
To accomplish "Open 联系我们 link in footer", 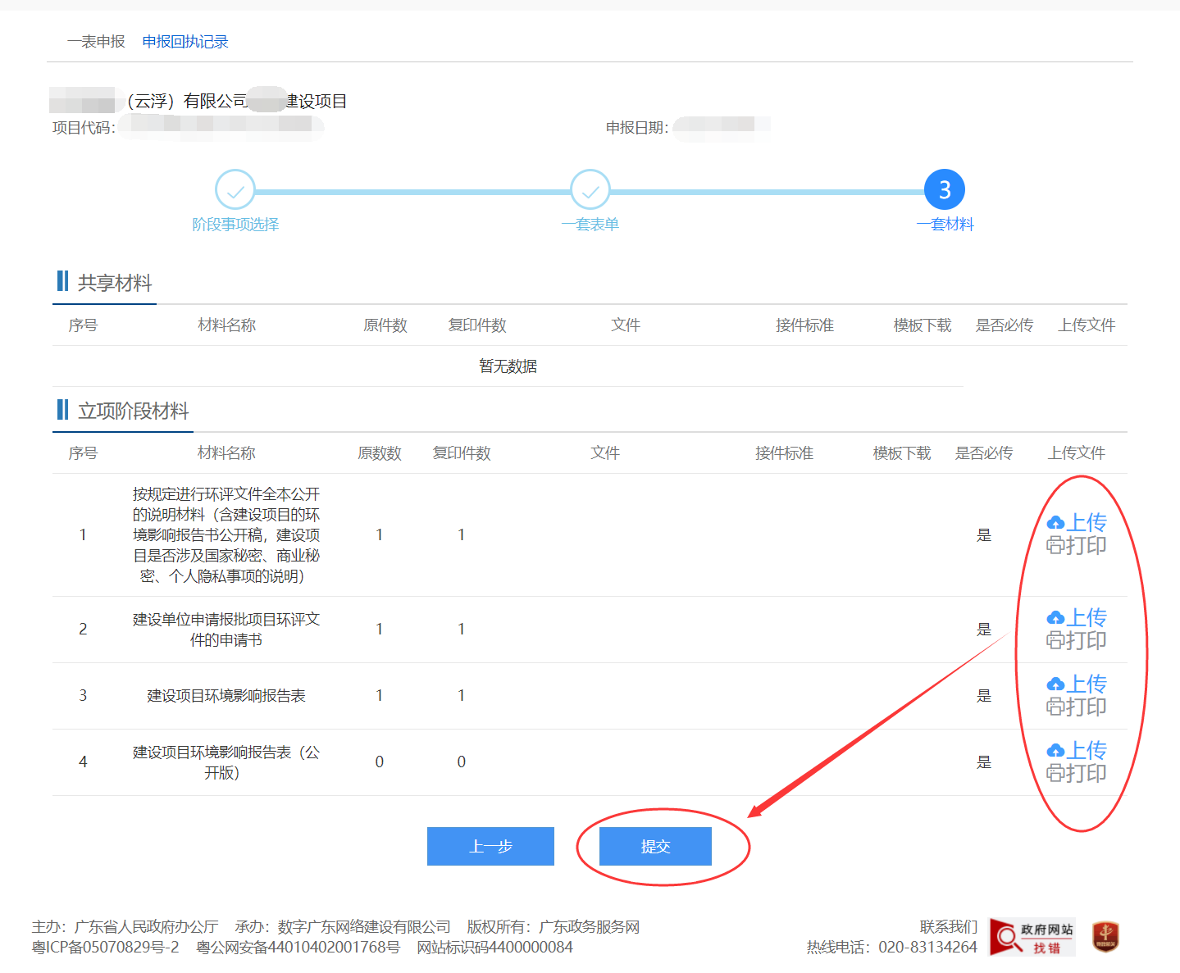I will click(x=948, y=927).
